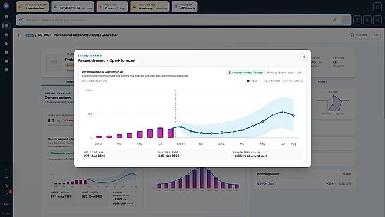Open the Inbound POs '6 arriving' card

tap(150, 6)
